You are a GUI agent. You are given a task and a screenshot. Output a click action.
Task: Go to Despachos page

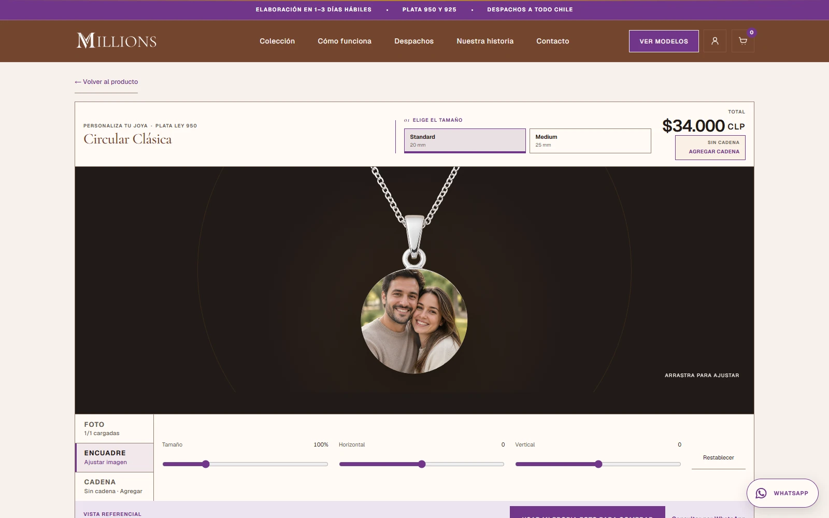(x=414, y=41)
